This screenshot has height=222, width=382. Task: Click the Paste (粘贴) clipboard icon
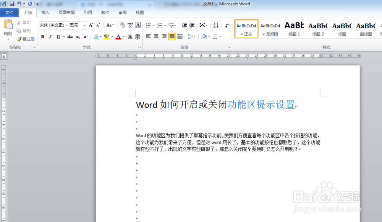(8, 24)
